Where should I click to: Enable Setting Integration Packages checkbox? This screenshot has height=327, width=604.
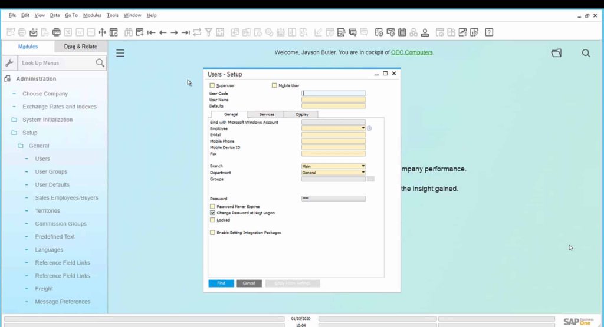[212, 233]
